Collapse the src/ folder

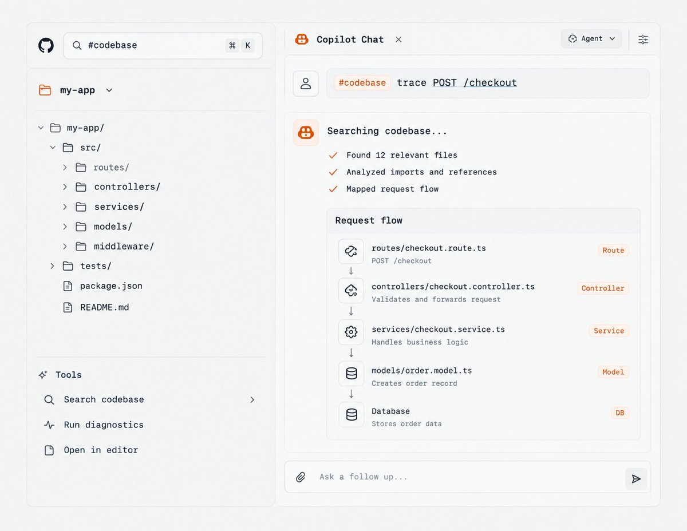coord(53,148)
